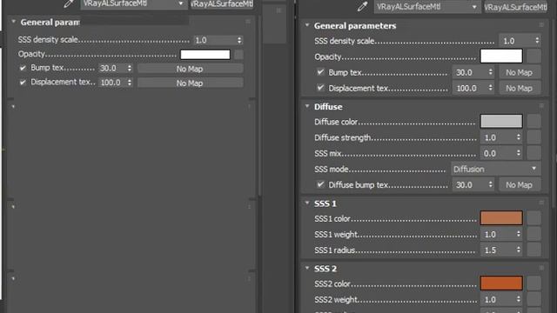This screenshot has width=557, height=313.
Task: Click SSS1 color map slot button
Action: coord(534,218)
